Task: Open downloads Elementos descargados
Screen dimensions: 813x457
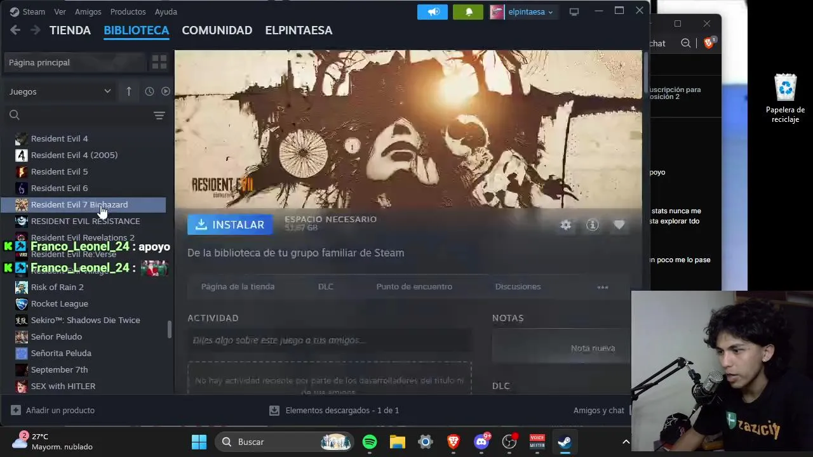Action: pyautogui.click(x=334, y=410)
